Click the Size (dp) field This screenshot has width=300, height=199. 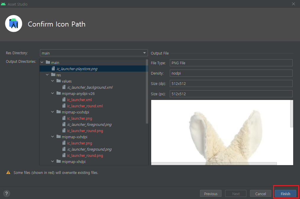click(231, 83)
